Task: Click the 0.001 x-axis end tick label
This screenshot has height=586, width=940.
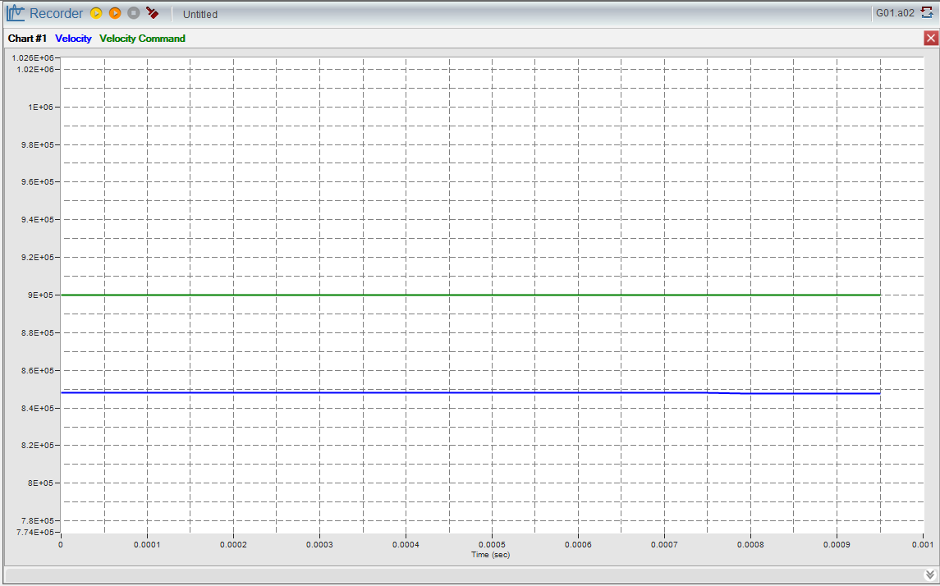Action: (x=922, y=544)
